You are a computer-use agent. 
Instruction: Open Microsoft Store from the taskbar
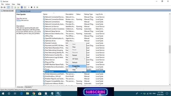40,94
